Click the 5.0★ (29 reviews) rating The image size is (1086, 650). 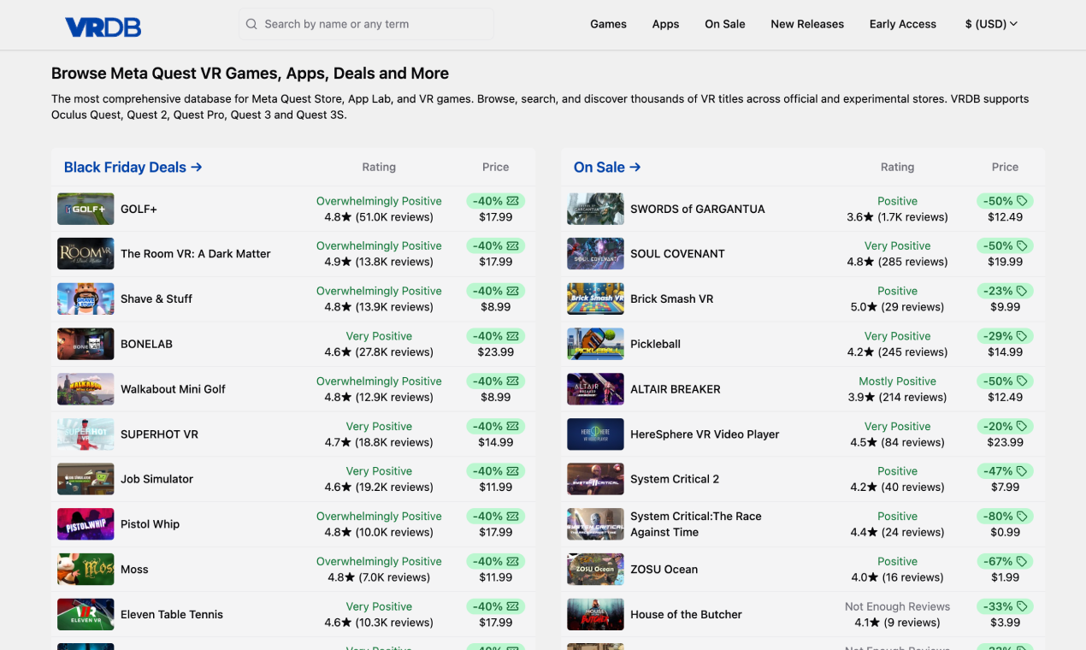pos(897,307)
